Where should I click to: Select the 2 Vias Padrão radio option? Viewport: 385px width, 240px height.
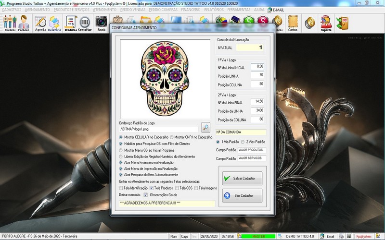click(x=243, y=142)
